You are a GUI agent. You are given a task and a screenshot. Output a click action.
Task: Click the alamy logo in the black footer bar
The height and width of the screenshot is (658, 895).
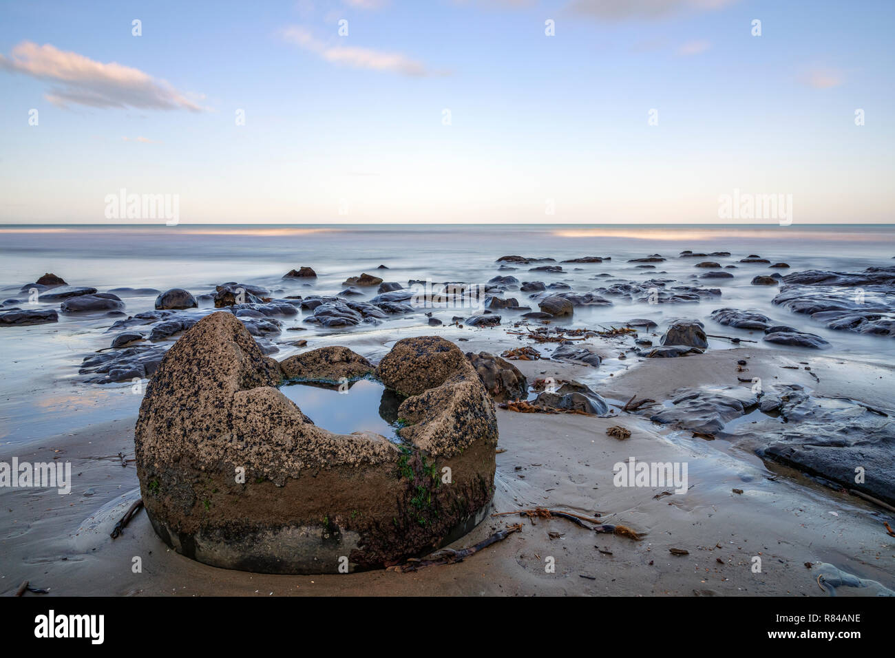click(70, 627)
